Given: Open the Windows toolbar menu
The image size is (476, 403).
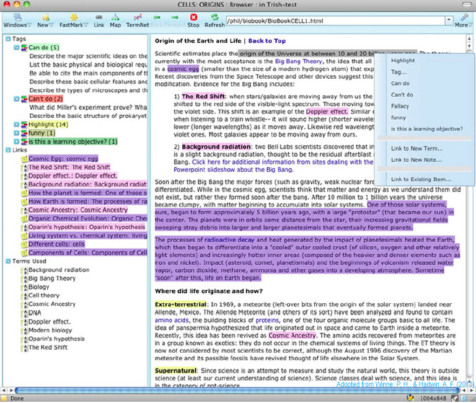Looking at the screenshot, I should click(17, 20).
